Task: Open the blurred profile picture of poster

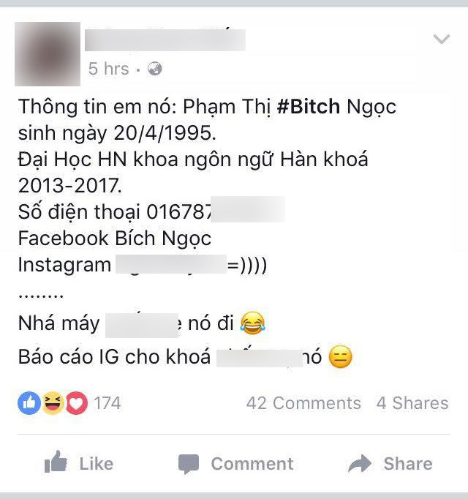Action: 48,54
